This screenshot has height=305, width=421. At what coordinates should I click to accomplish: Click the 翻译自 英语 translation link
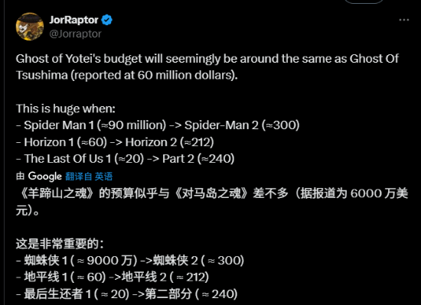pos(89,177)
